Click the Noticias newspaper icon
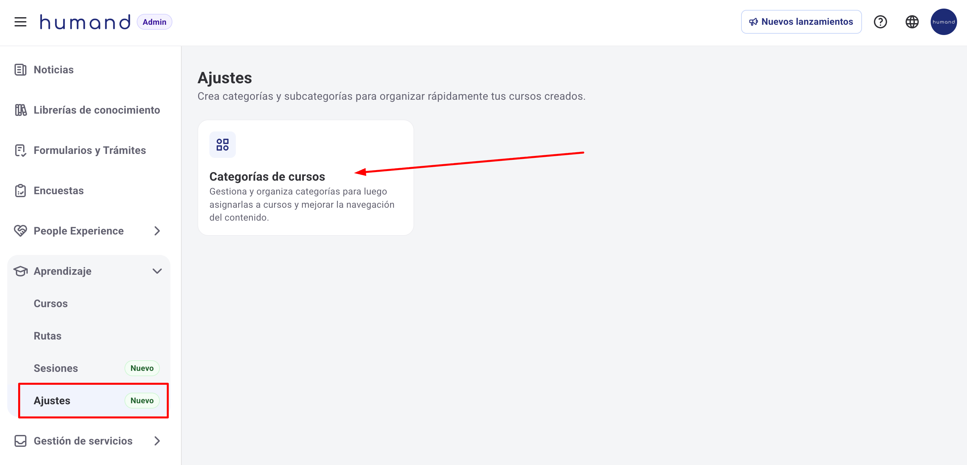 pyautogui.click(x=20, y=70)
